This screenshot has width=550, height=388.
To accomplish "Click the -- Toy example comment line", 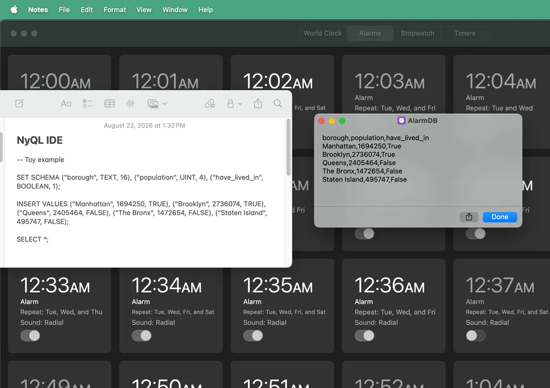I will 40,160.
